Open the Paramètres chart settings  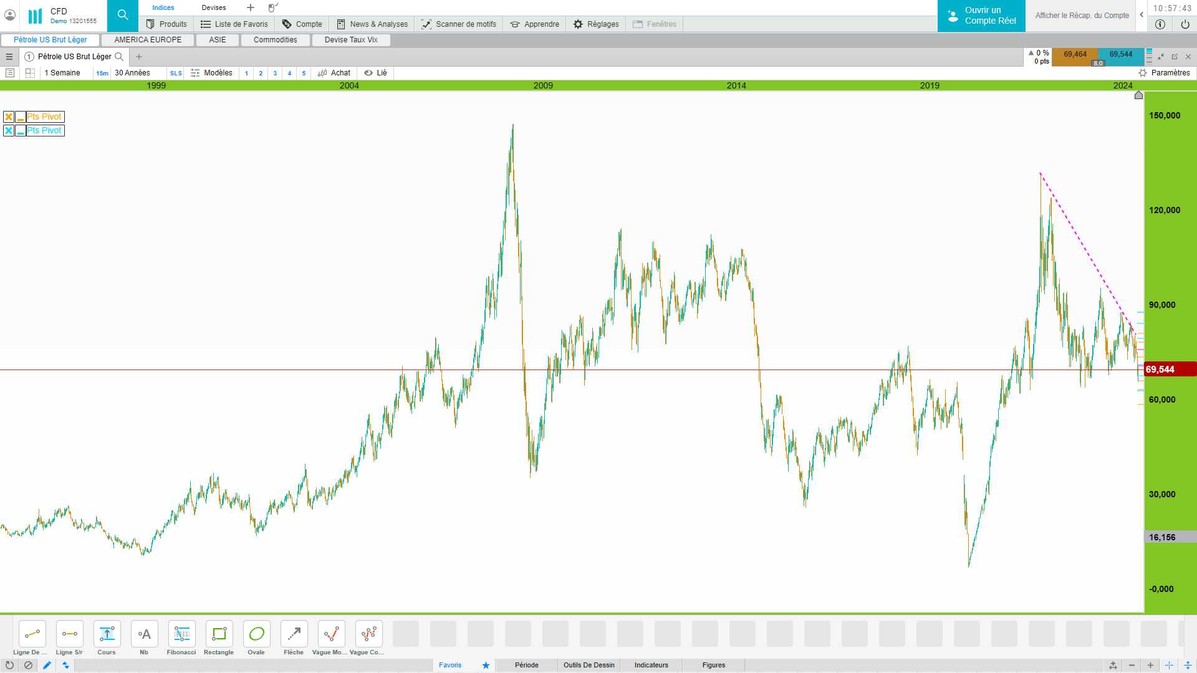(x=1164, y=73)
